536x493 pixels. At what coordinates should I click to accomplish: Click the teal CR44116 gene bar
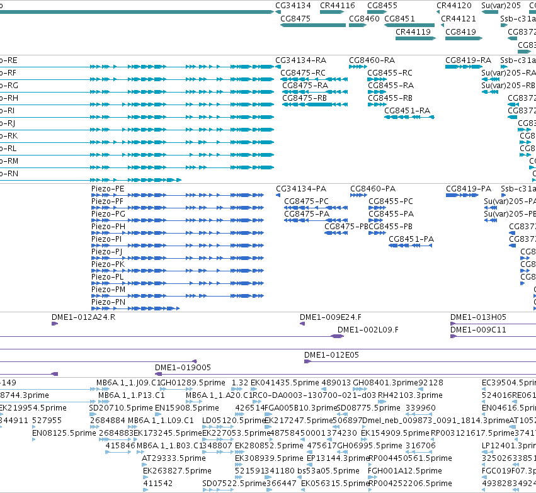click(x=332, y=12)
